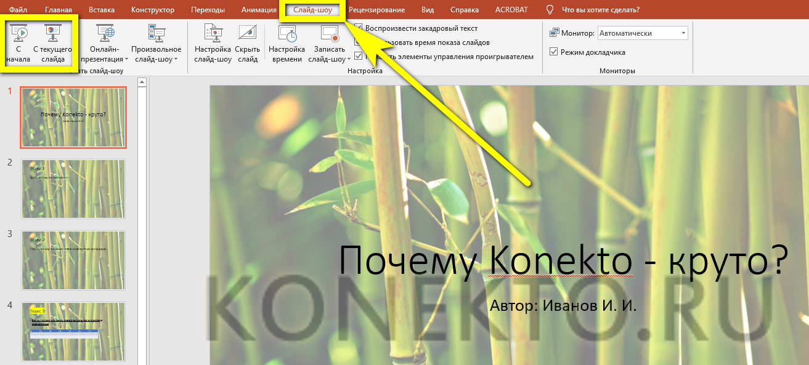Start slideshow from current slide
809x365 pixels.
[52, 43]
